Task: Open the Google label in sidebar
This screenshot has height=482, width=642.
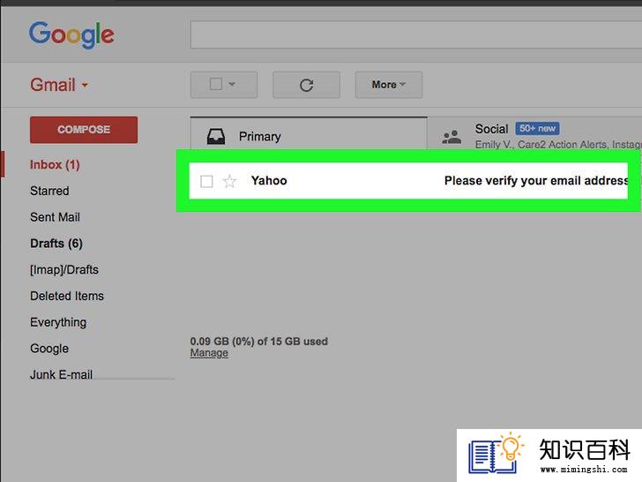Action: click(x=49, y=349)
